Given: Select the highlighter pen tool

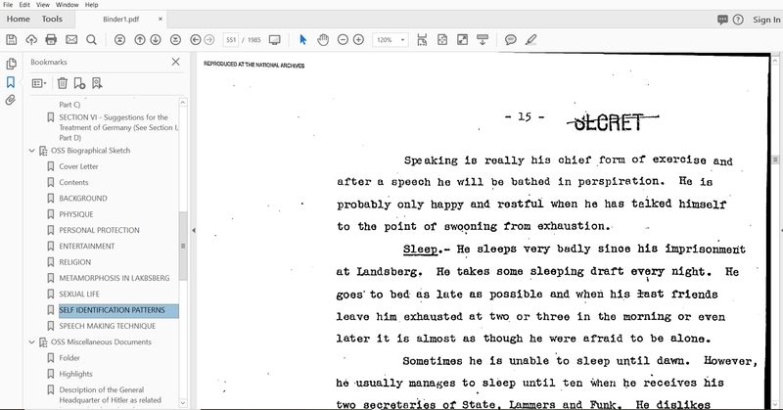Looking at the screenshot, I should point(530,39).
